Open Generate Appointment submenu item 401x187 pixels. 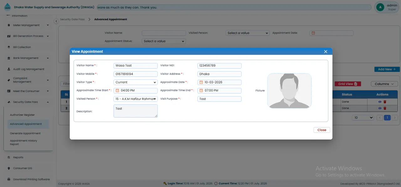[25, 133]
